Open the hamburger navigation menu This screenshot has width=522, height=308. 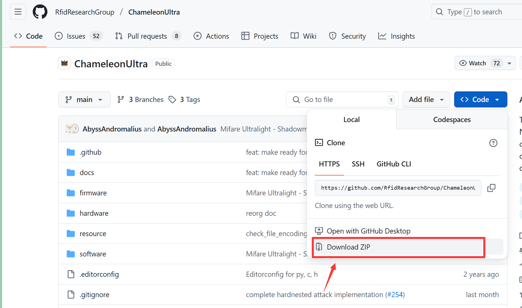coord(18,12)
